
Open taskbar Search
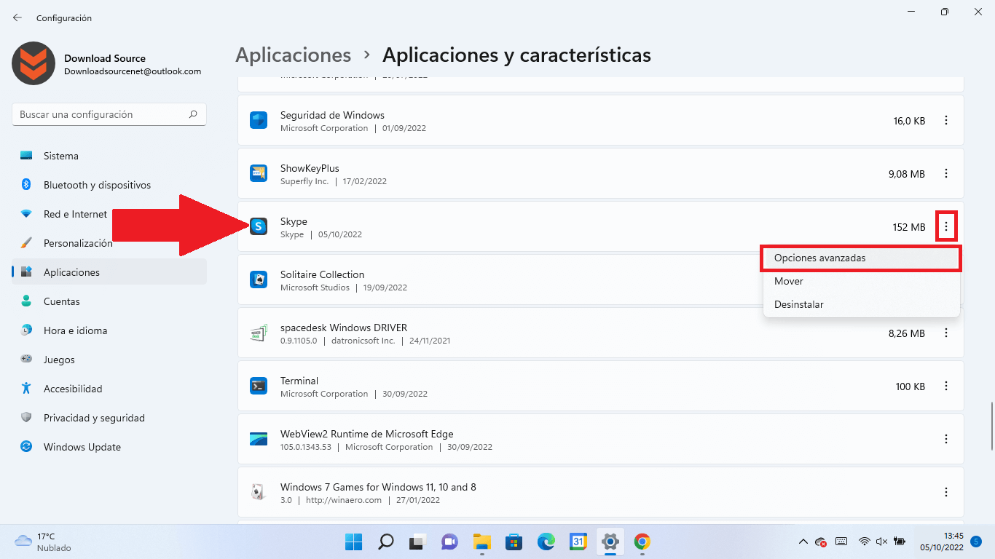coord(386,542)
